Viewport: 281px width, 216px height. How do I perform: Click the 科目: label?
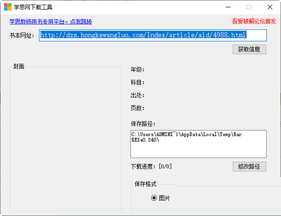click(x=137, y=82)
